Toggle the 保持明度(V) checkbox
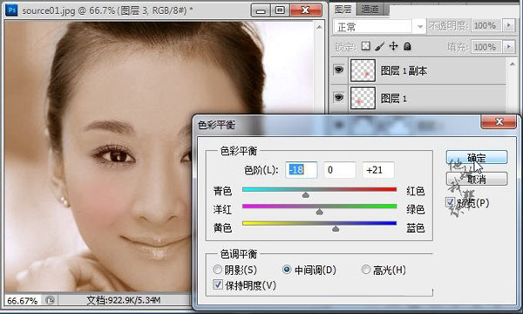Image resolution: width=523 pixels, height=314 pixels. coord(217,284)
